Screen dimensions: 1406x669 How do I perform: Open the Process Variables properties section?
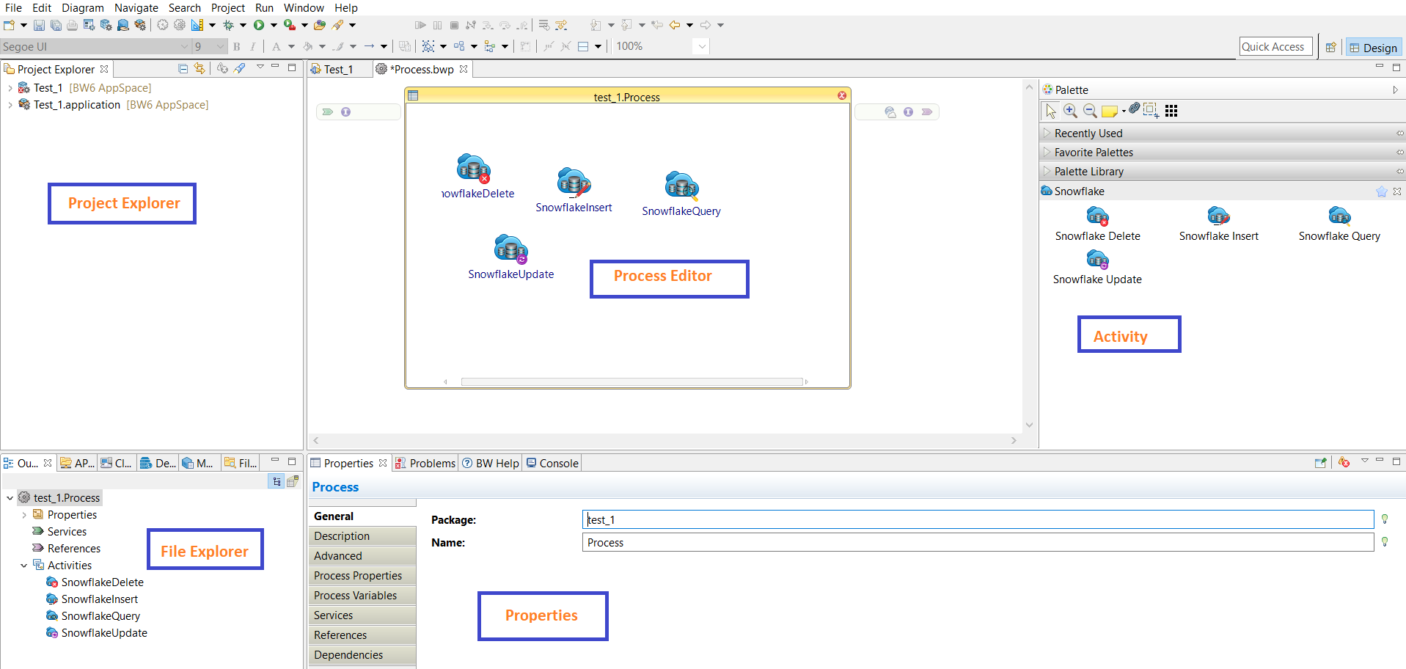pyautogui.click(x=356, y=596)
